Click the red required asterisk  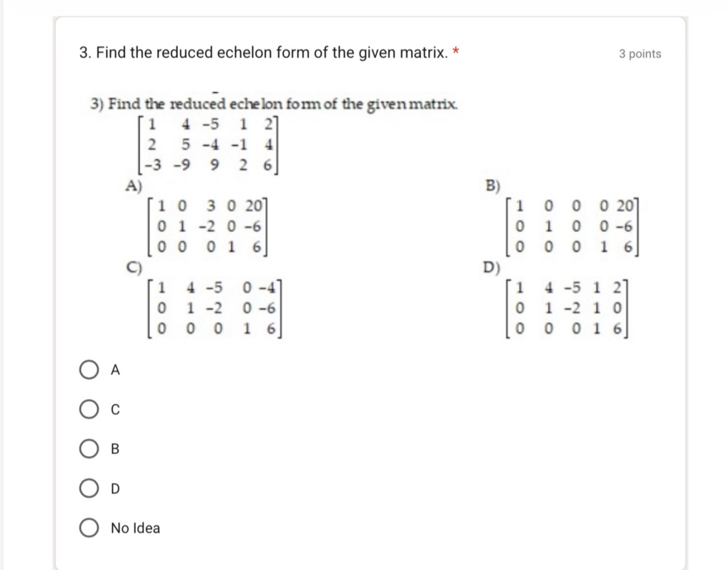pyautogui.click(x=456, y=52)
